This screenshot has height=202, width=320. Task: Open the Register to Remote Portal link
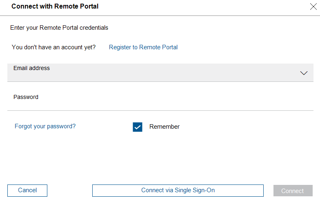click(143, 47)
